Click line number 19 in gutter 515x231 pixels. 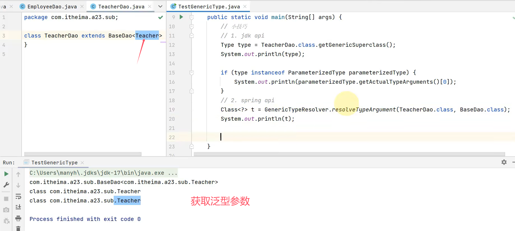(x=172, y=109)
